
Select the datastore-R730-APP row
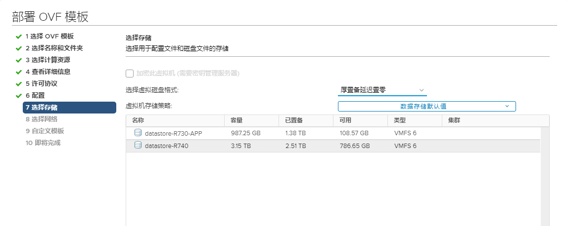[333, 133]
